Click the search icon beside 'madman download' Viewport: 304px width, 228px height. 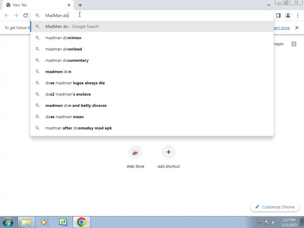click(x=37, y=49)
